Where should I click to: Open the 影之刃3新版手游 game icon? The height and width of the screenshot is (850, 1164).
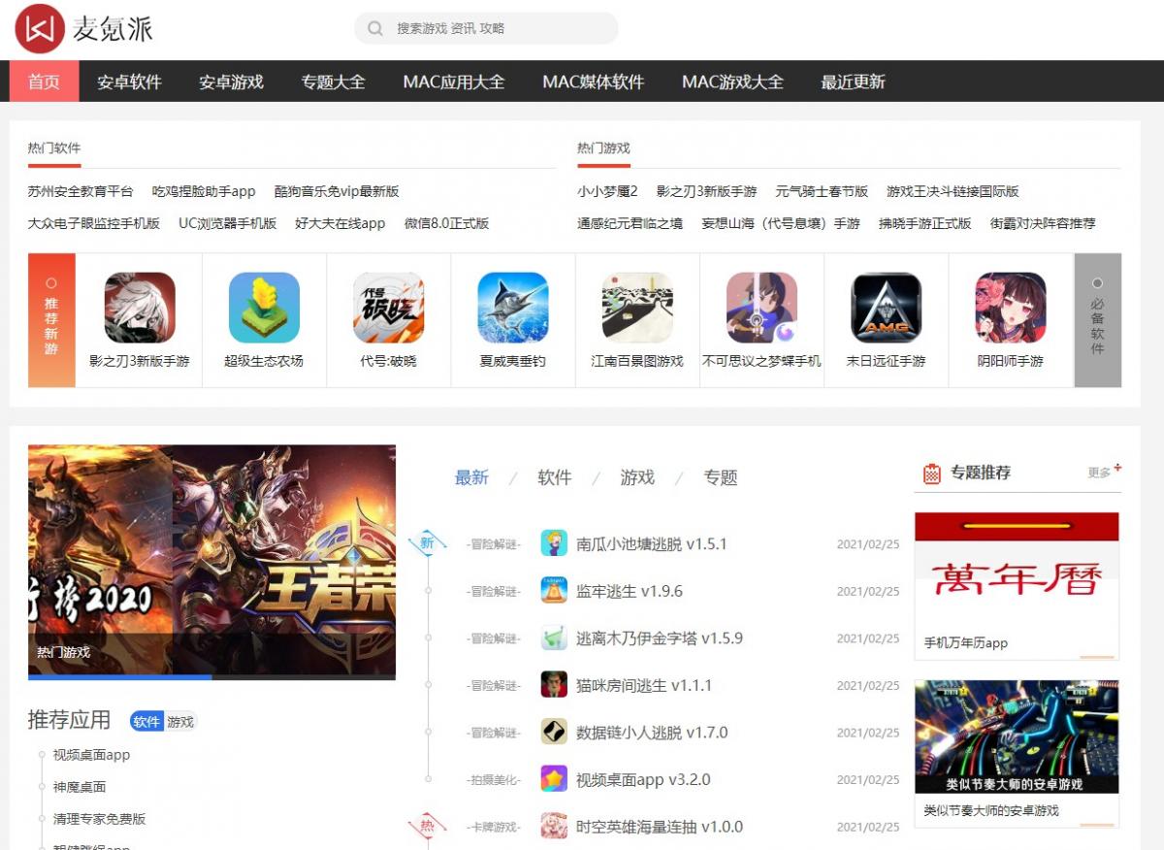140,308
